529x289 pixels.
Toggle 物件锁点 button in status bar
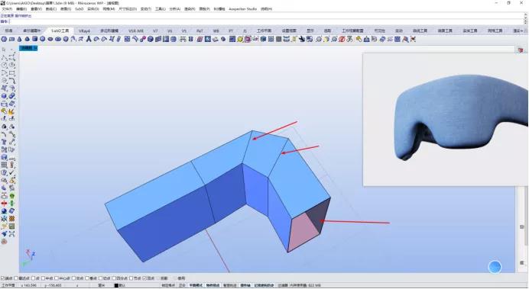(x=213, y=285)
